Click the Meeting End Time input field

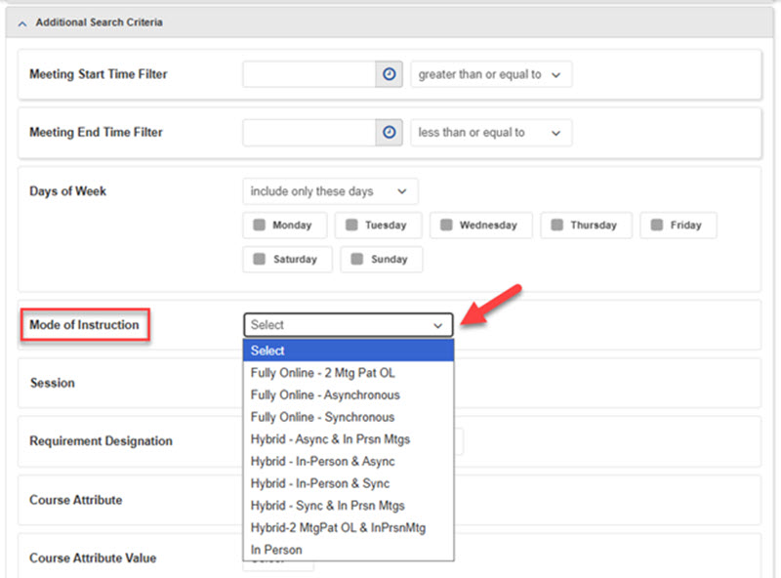click(308, 133)
